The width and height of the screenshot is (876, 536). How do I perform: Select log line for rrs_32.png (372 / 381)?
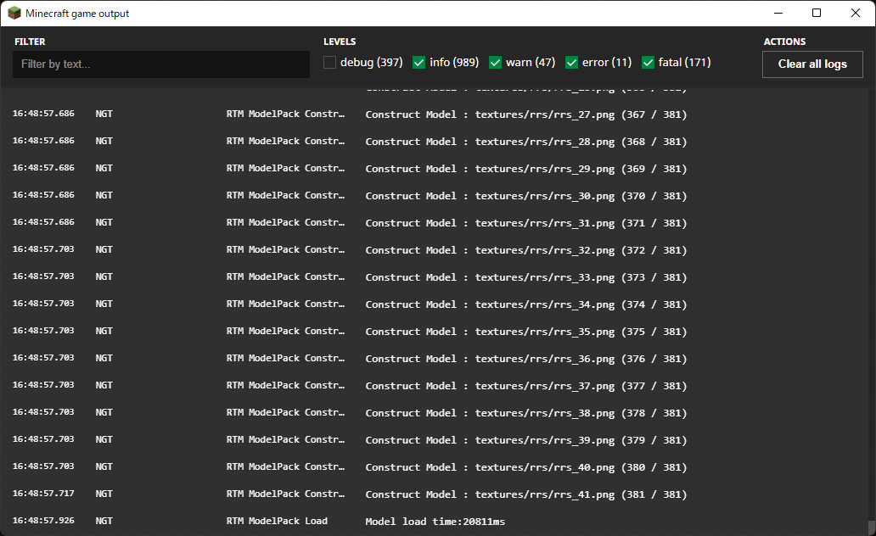pyautogui.click(x=434, y=249)
